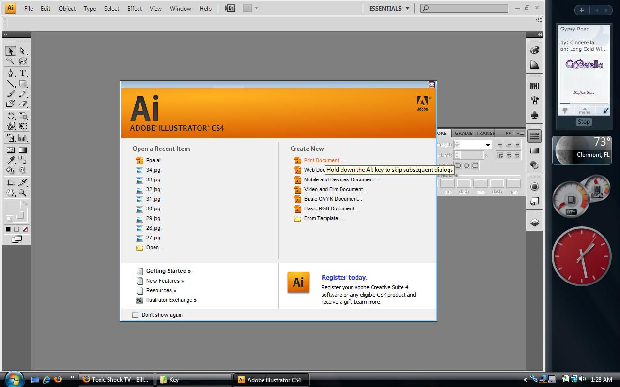Select the Free Transform tool
This screenshot has height=387, width=620.
click(23, 126)
